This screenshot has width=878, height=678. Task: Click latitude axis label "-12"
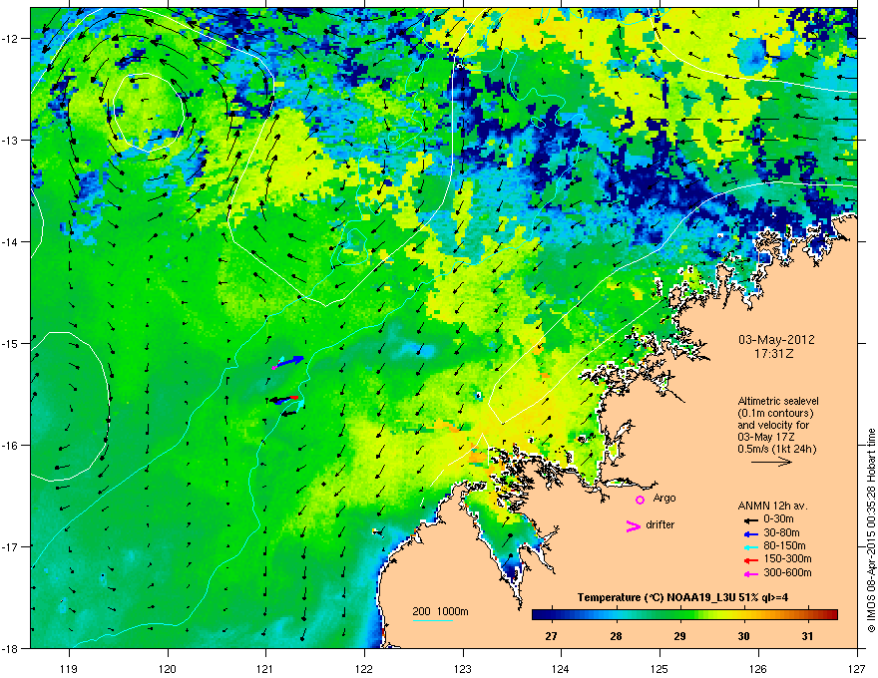click(10, 39)
